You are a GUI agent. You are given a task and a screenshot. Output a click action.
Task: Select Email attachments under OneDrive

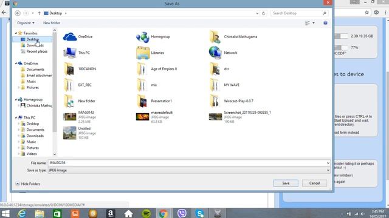point(36,75)
